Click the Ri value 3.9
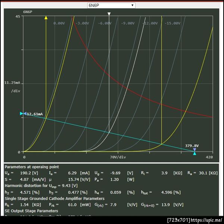The width and height of the screenshot is (224, 224). (x=164, y=173)
